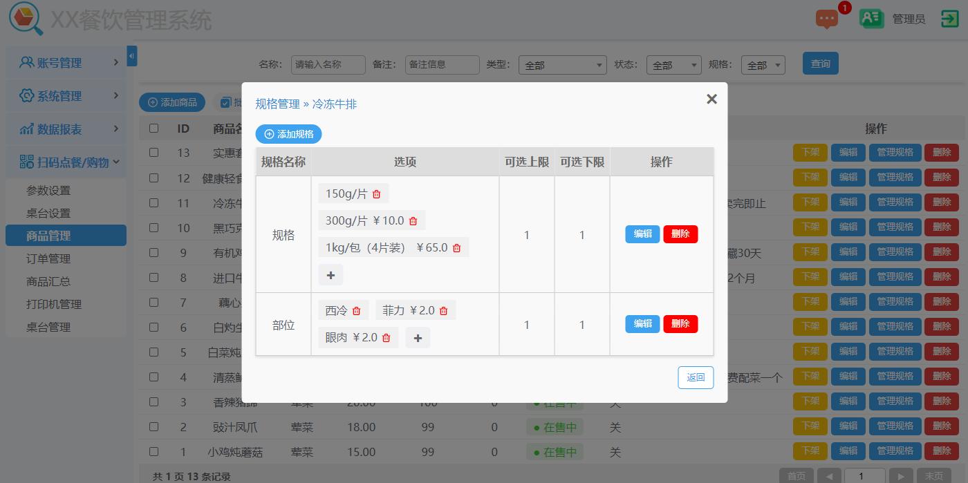This screenshot has height=483, width=968.
Task: Check the select-all checkbox in table header
Action: [x=153, y=128]
